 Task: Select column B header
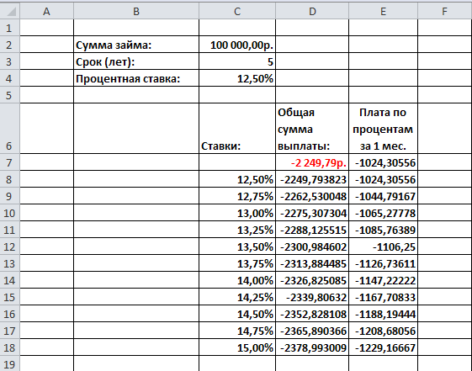coord(136,12)
